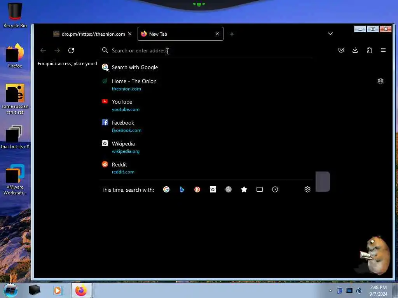Open a new tab with plus button
This screenshot has width=398, height=298.
point(232,34)
